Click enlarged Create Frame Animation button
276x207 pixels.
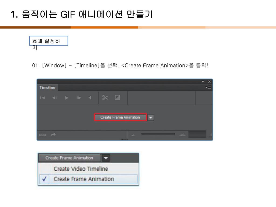pos(69,158)
